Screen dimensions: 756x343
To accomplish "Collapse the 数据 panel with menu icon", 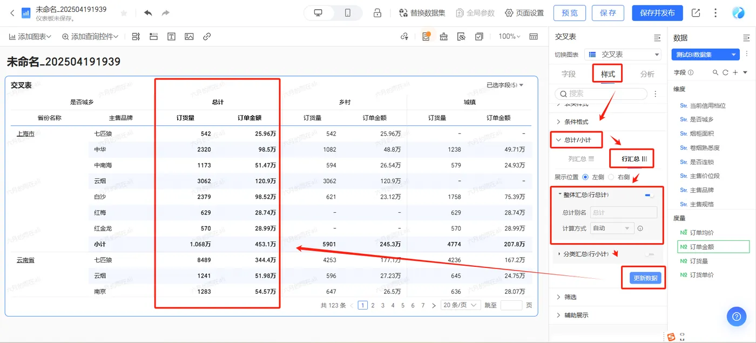I will tap(746, 38).
